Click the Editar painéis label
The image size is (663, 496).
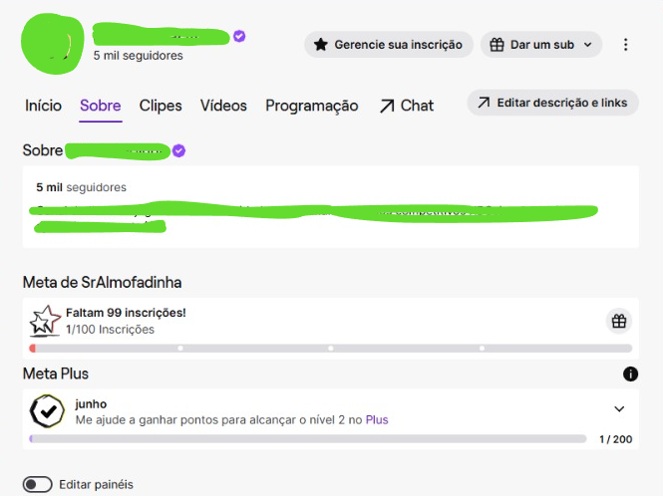96,485
